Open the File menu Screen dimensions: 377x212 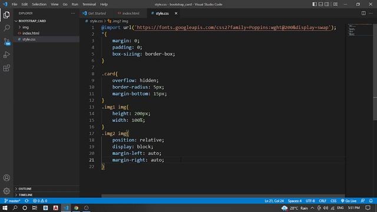point(14,4)
